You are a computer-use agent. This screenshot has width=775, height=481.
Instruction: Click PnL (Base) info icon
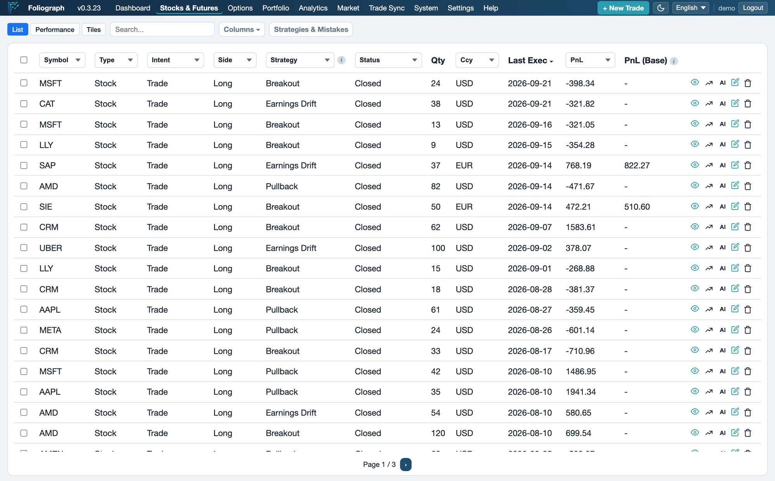(674, 61)
